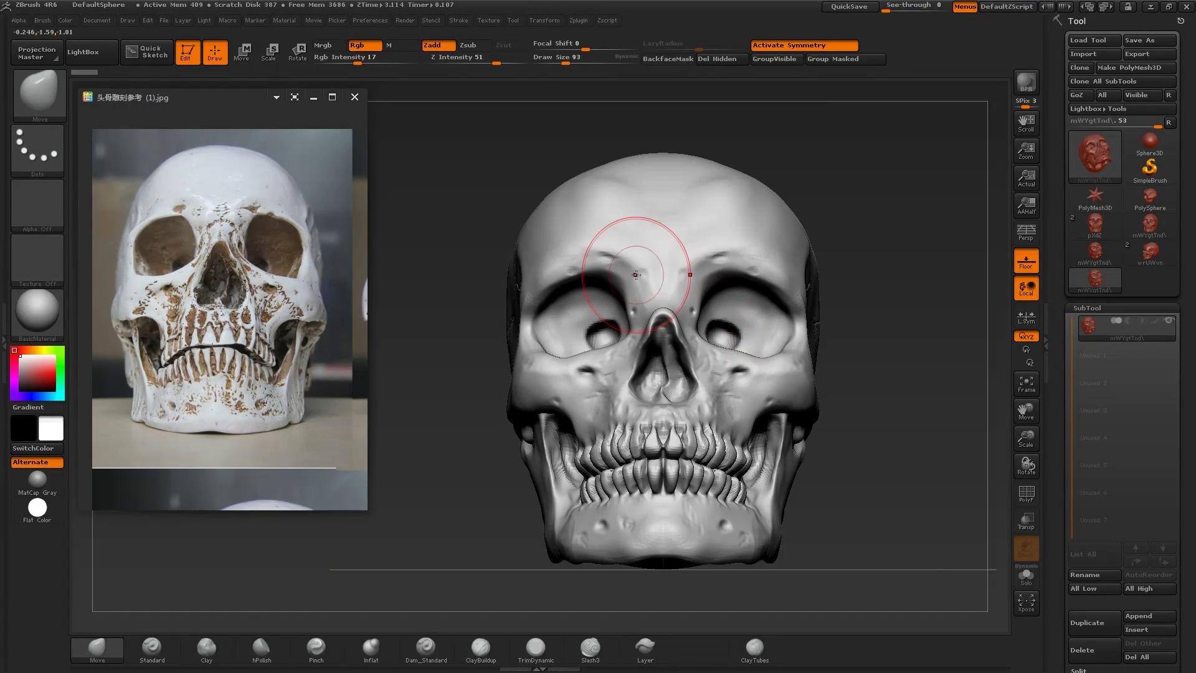Click the Frame view icon
1196x673 pixels.
(x=1026, y=384)
